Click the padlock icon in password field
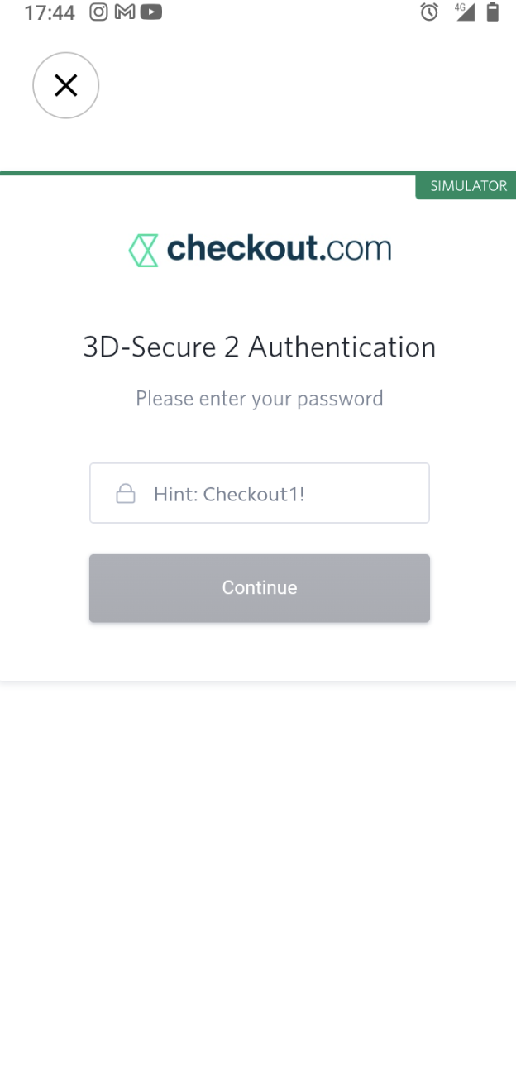Viewport: 516px width, 1082px height. tap(126, 495)
